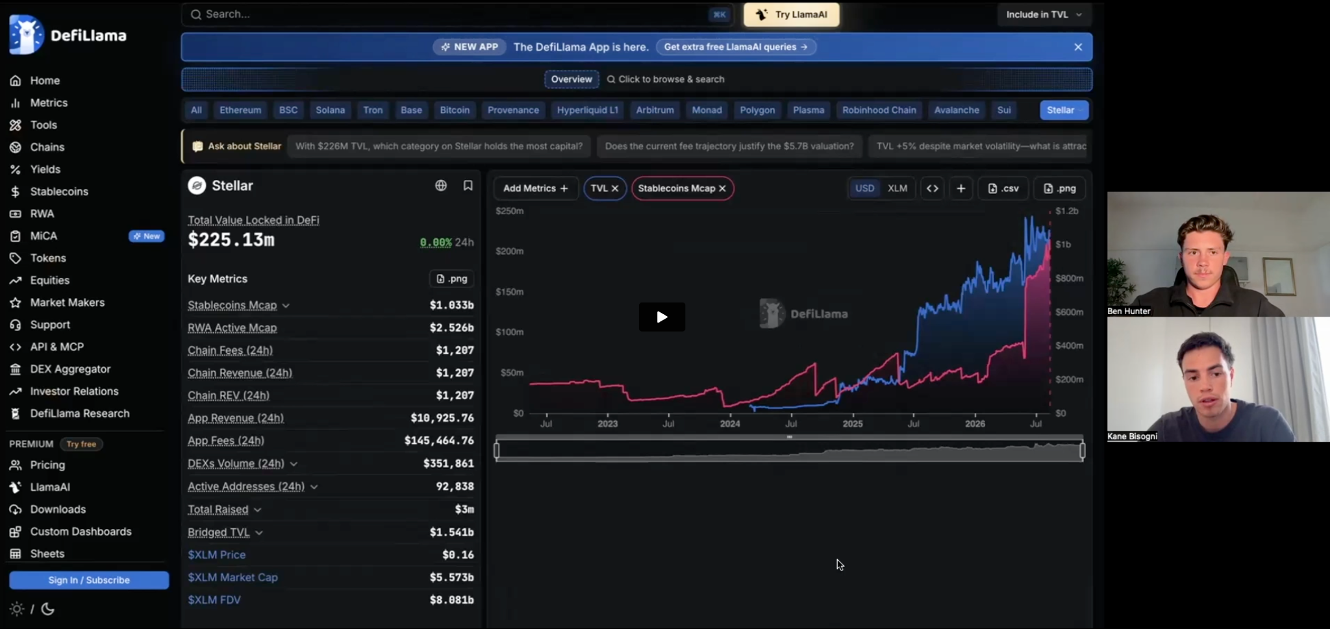1330x629 pixels.
Task: Open the Custom Dashboards icon
Action: tap(16, 532)
